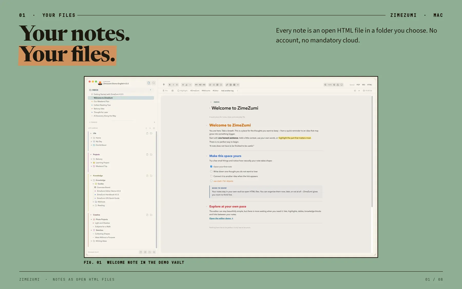
Task: Insert an image from the toolbar
Action: tap(230, 85)
